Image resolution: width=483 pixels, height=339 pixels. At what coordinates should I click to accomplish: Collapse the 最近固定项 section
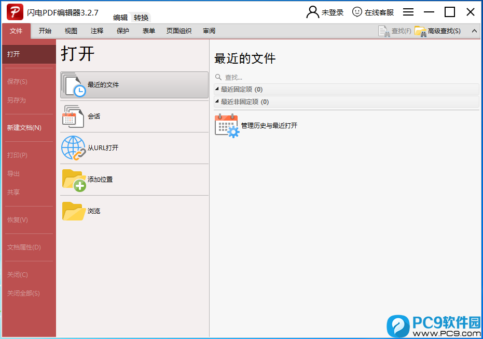[217, 89]
